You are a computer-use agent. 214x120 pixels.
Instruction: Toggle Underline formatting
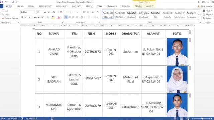(29, 17)
